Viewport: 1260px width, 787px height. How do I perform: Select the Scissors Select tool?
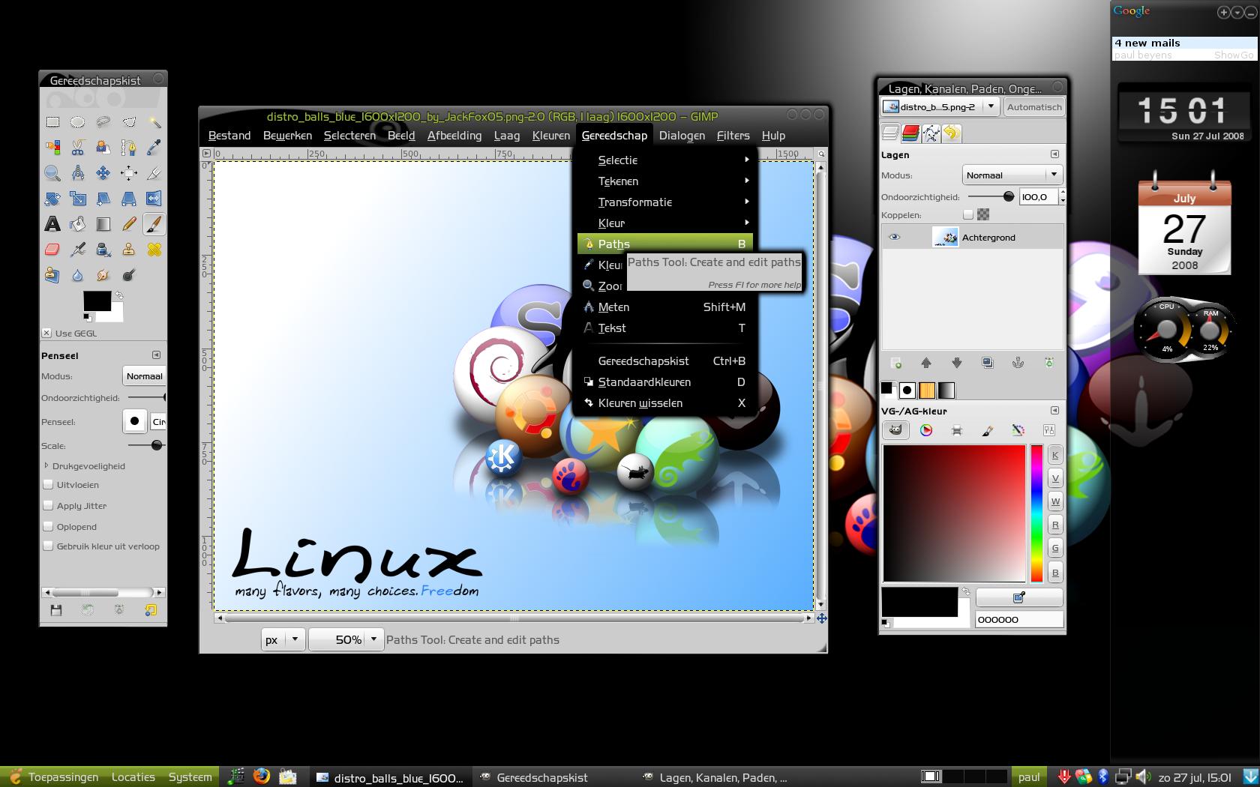pyautogui.click(x=78, y=148)
